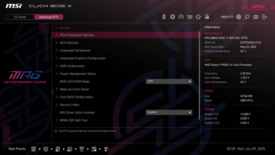Click System Temperature 36 °C value
The image size is (275, 155).
pos(243,51)
